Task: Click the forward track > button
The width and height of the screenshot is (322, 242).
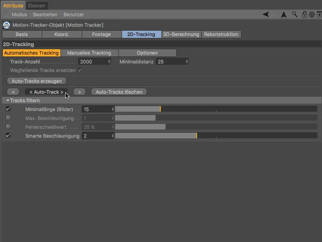Action: (x=80, y=92)
